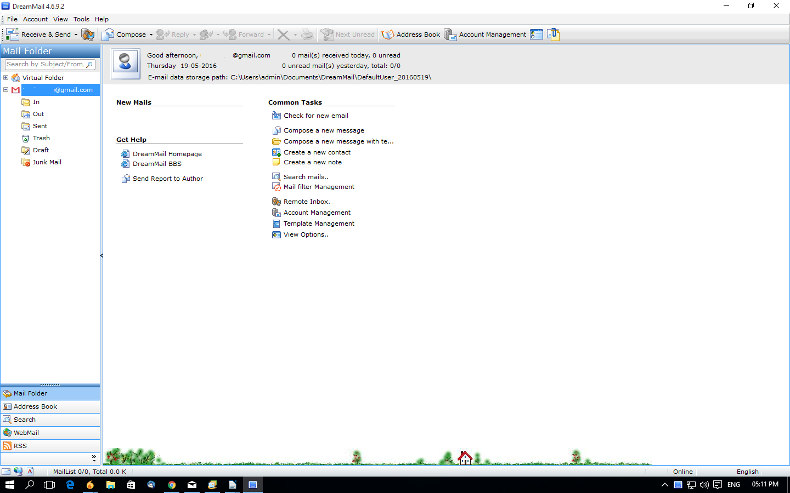
Task: Open the remote inbox globe icon in the toolbar
Action: pyautogui.click(x=88, y=35)
